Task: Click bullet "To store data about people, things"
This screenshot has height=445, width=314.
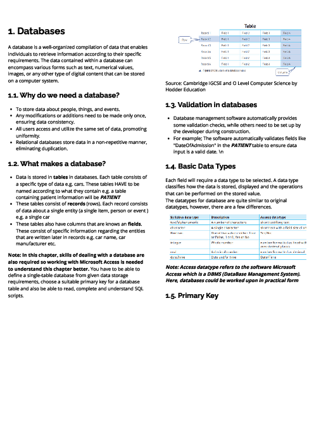Action: point(68,109)
